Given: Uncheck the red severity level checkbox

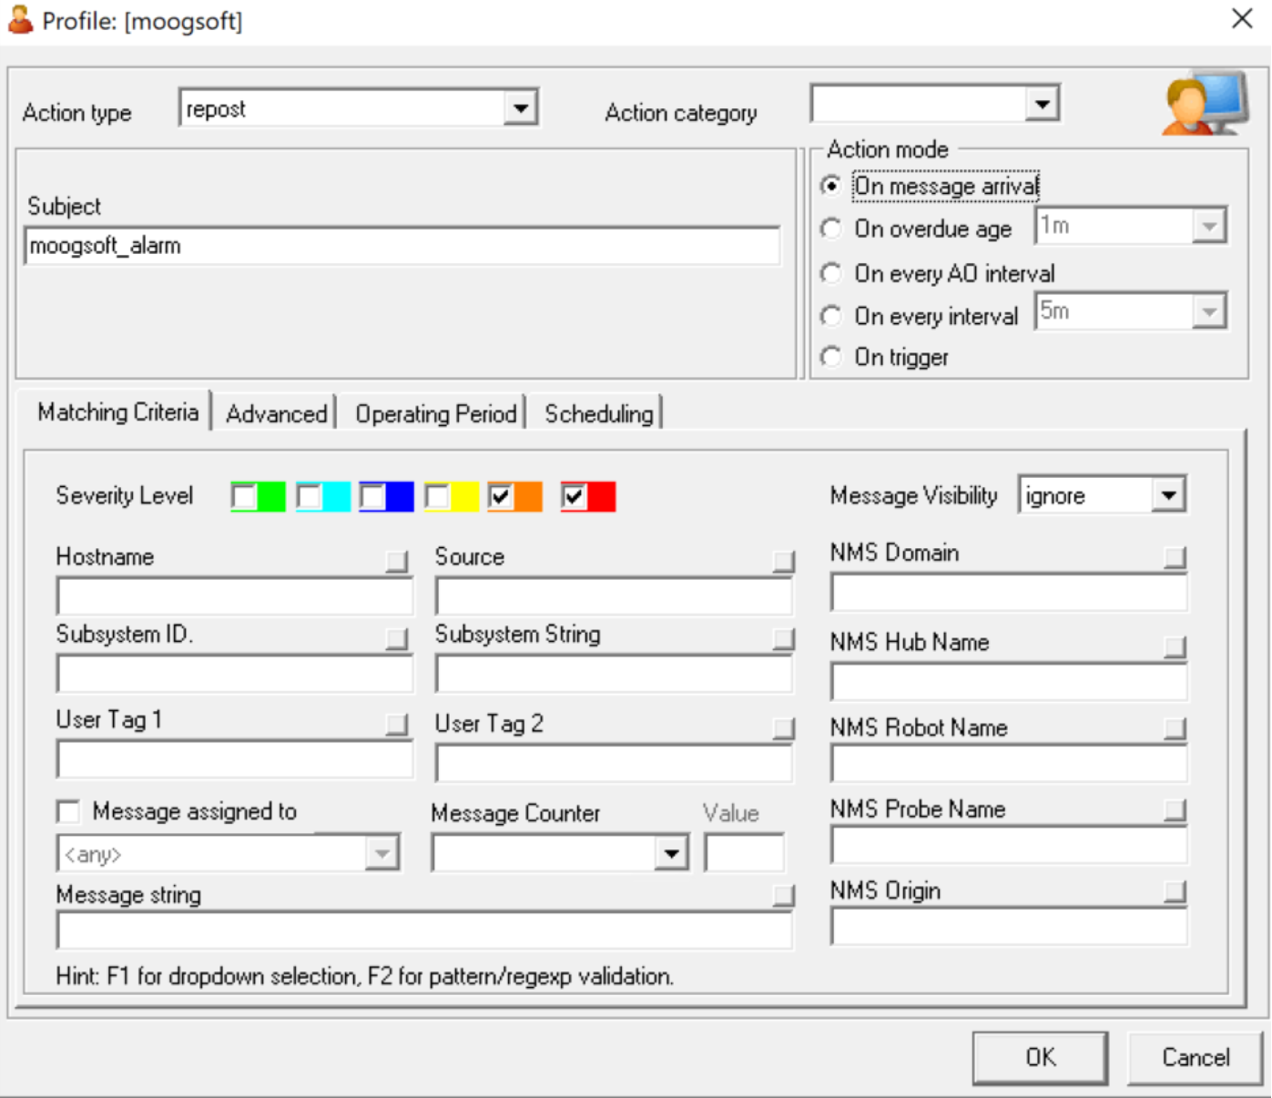Looking at the screenshot, I should coord(574,497).
